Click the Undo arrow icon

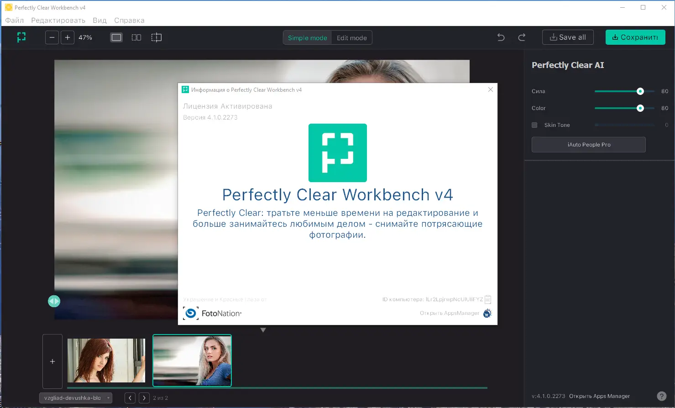(x=500, y=37)
